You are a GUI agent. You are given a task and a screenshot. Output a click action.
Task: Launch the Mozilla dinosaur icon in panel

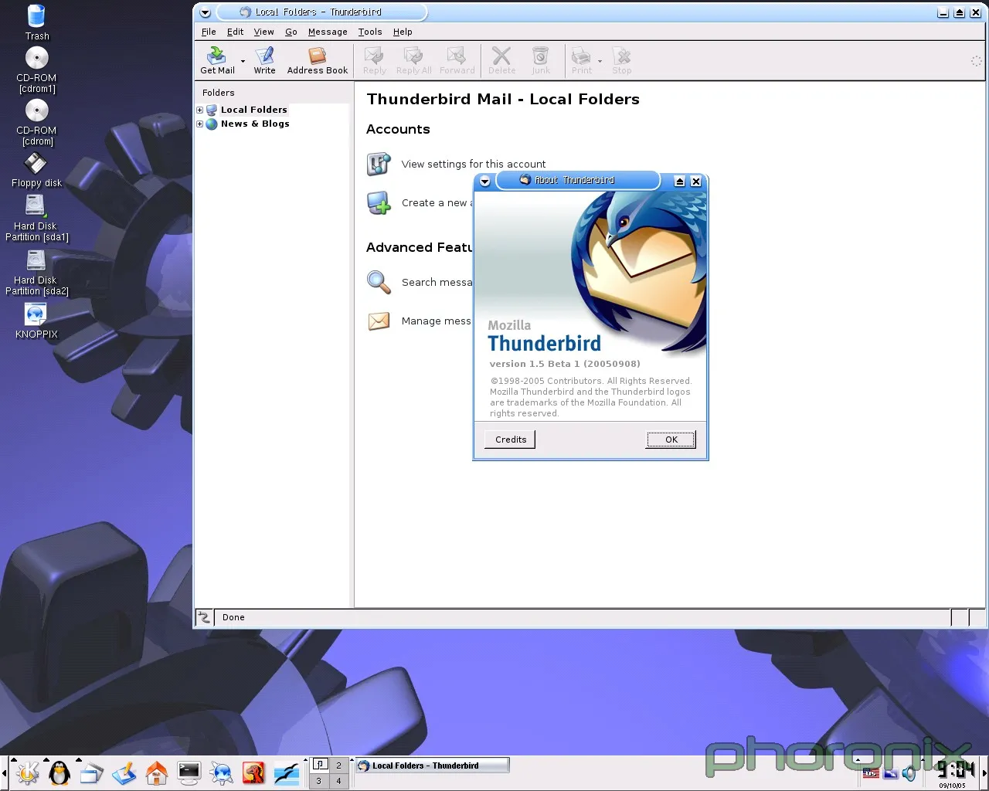pyautogui.click(x=254, y=772)
